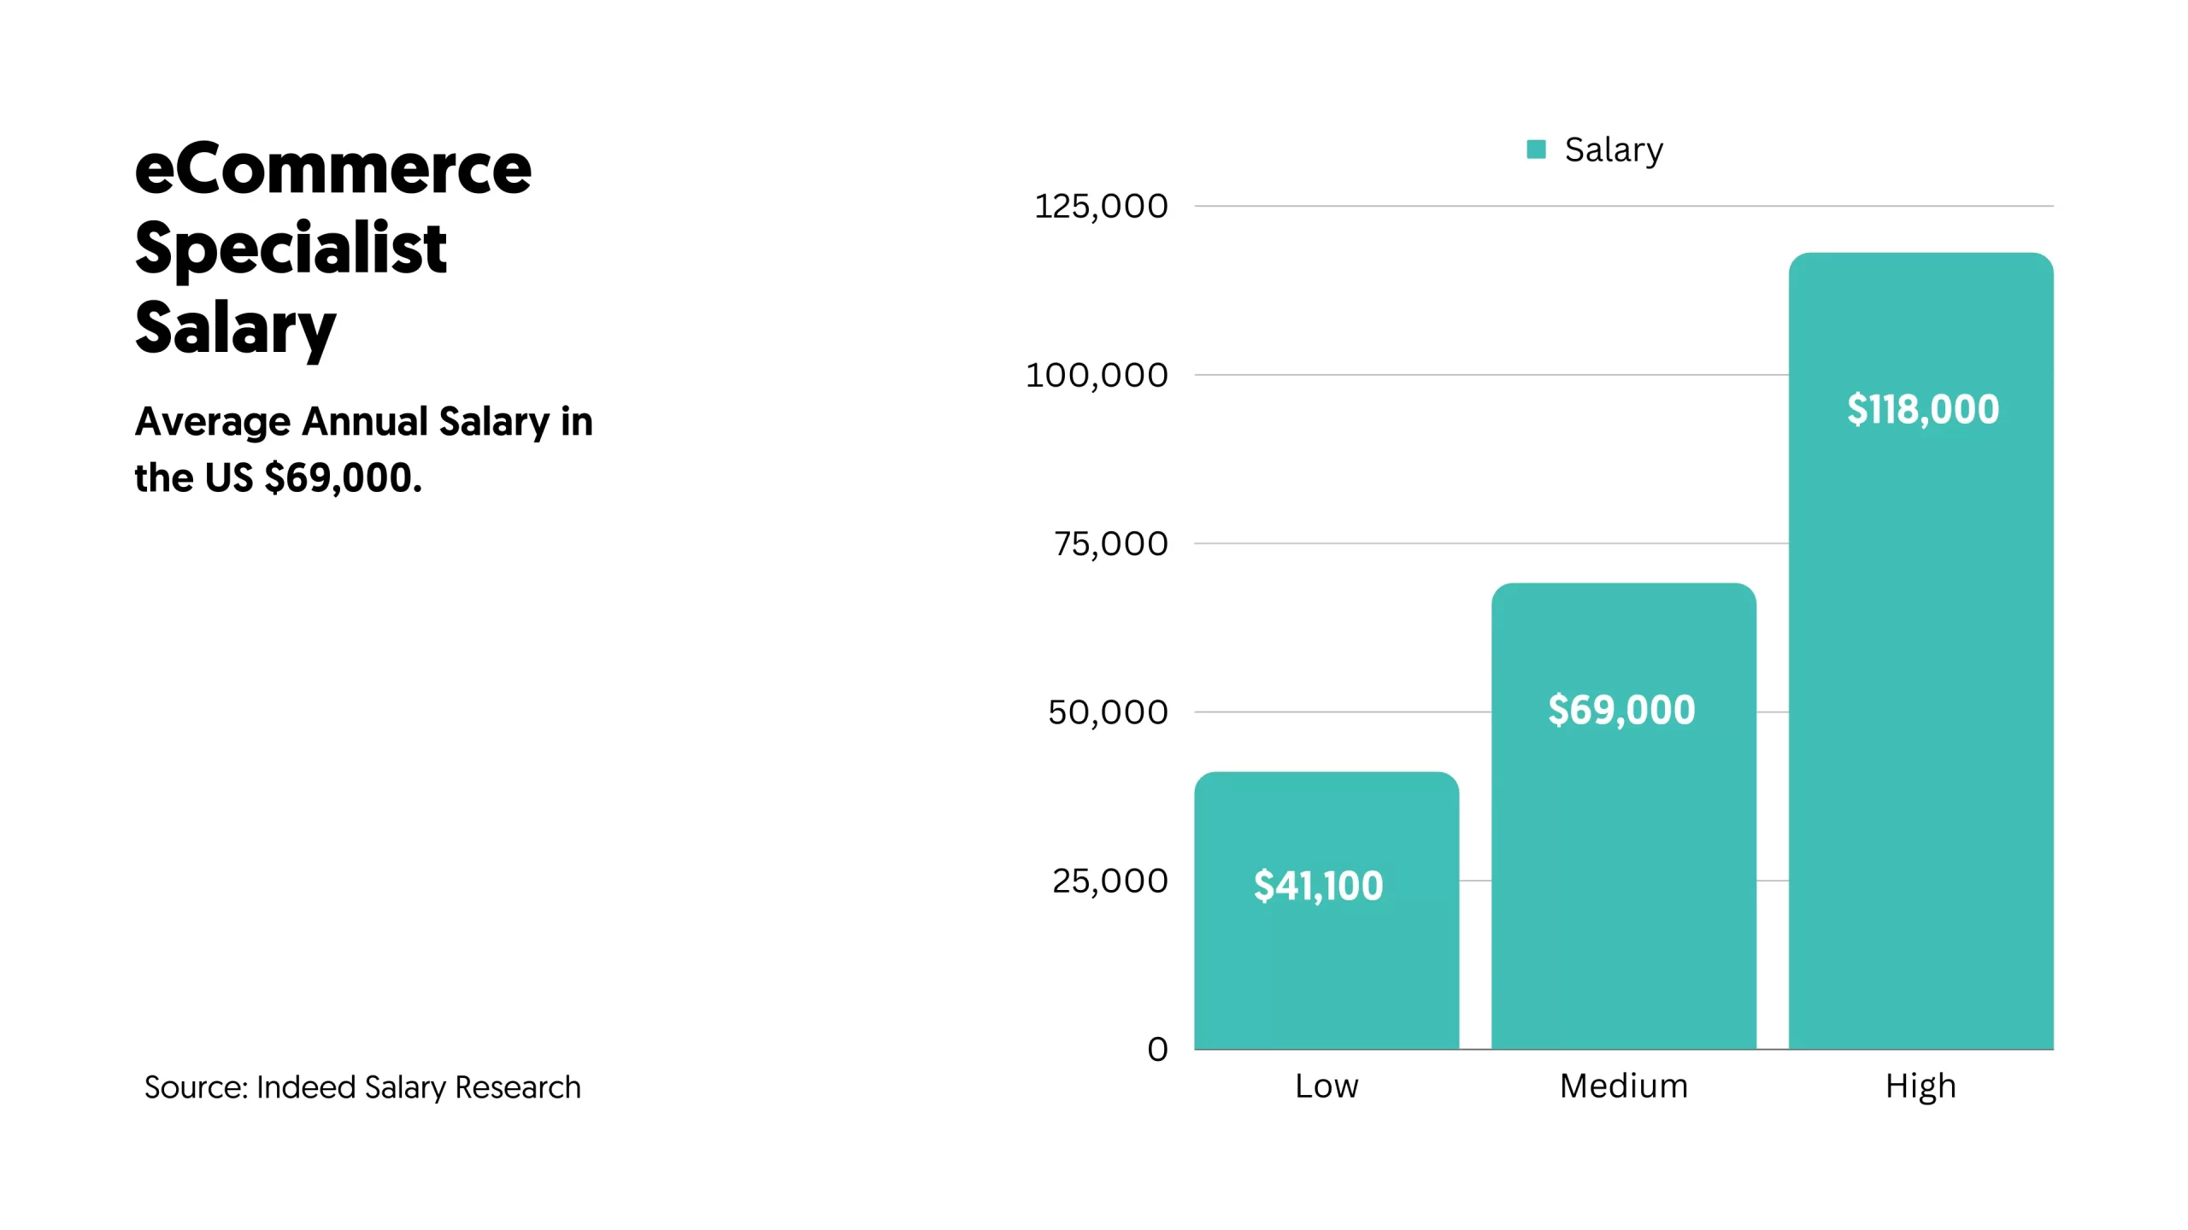Select the Average Annual Salary subtitle text
The height and width of the screenshot is (1230, 2188).
363,449
